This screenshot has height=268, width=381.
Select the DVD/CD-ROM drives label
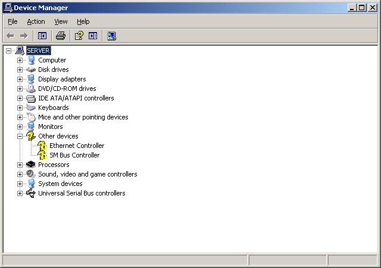pyautogui.click(x=67, y=89)
